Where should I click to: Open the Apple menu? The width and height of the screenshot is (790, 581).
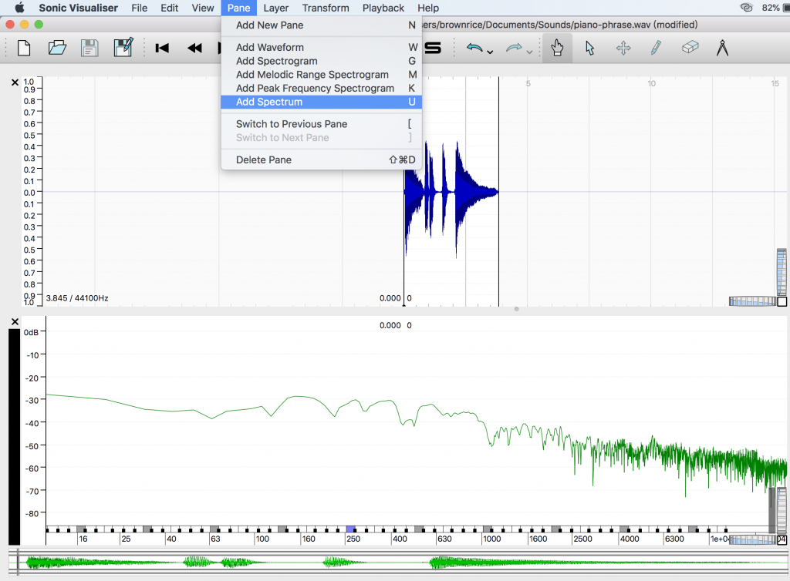pyautogui.click(x=19, y=8)
